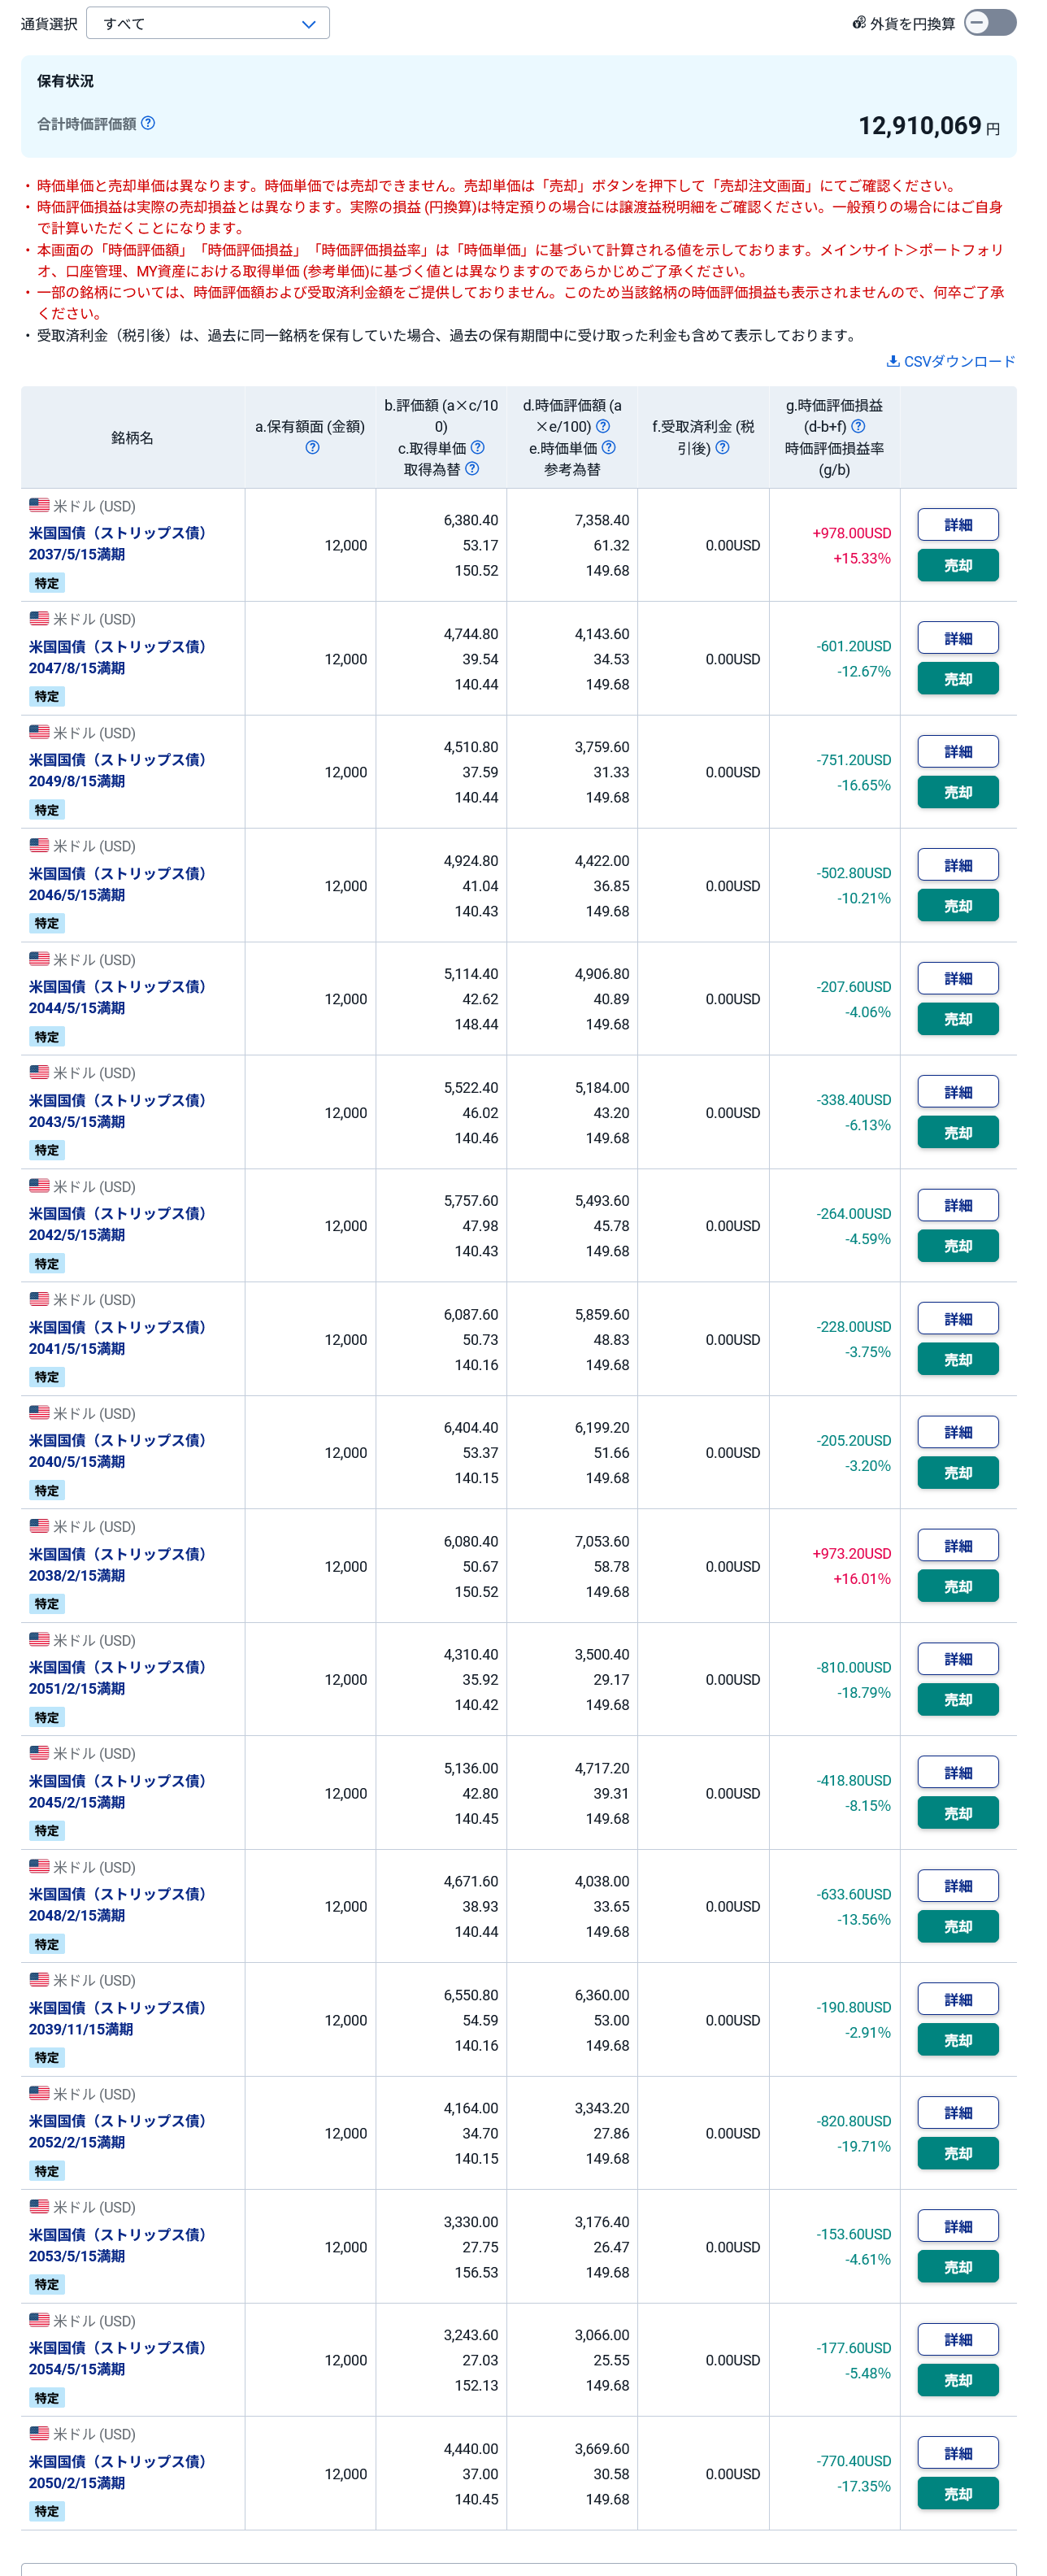The width and height of the screenshot is (1047, 2576).
Task: Open the 通貨選択 dropdown
Action: pos(208,23)
